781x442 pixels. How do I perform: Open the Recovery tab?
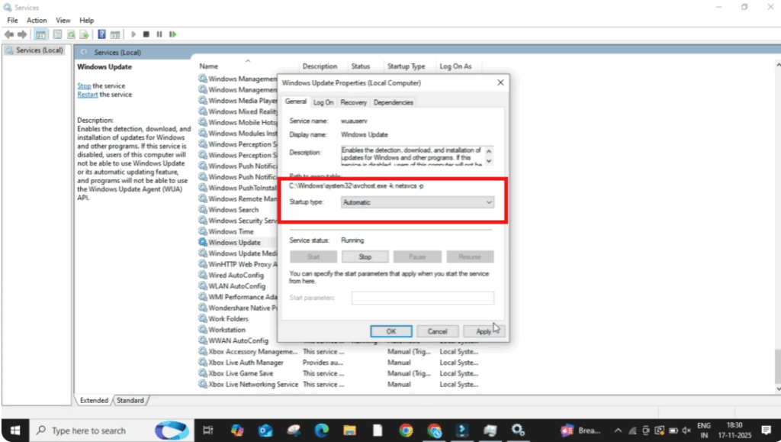click(x=353, y=102)
